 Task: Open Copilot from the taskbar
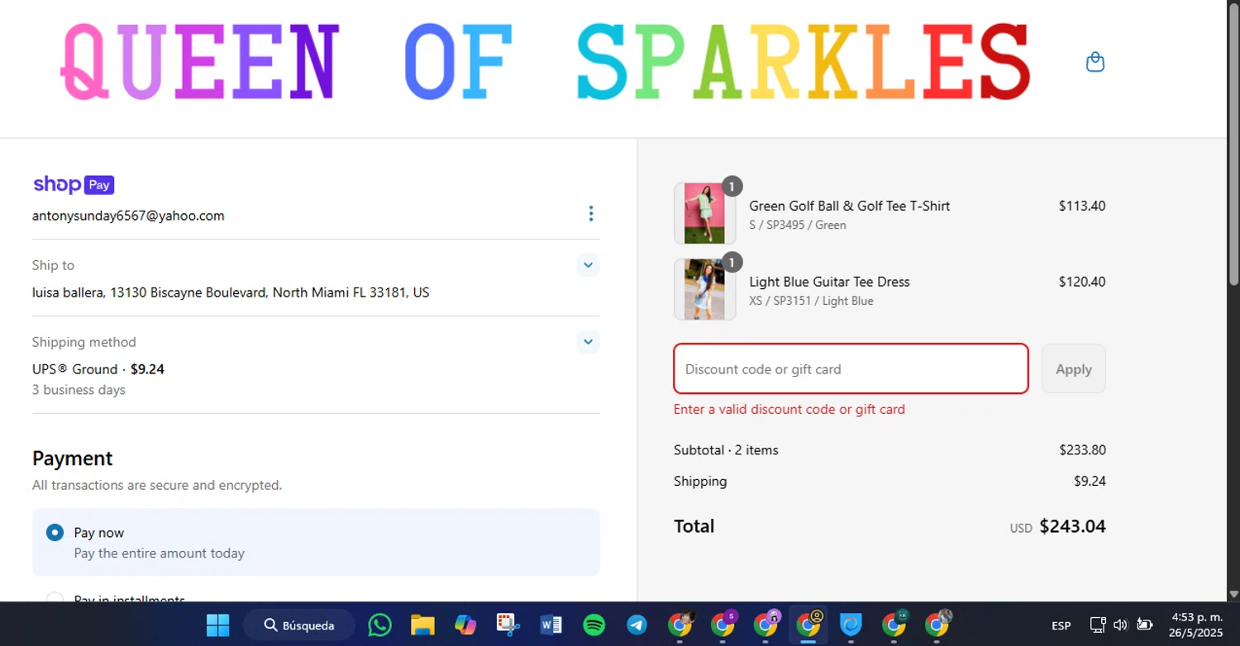click(x=465, y=625)
